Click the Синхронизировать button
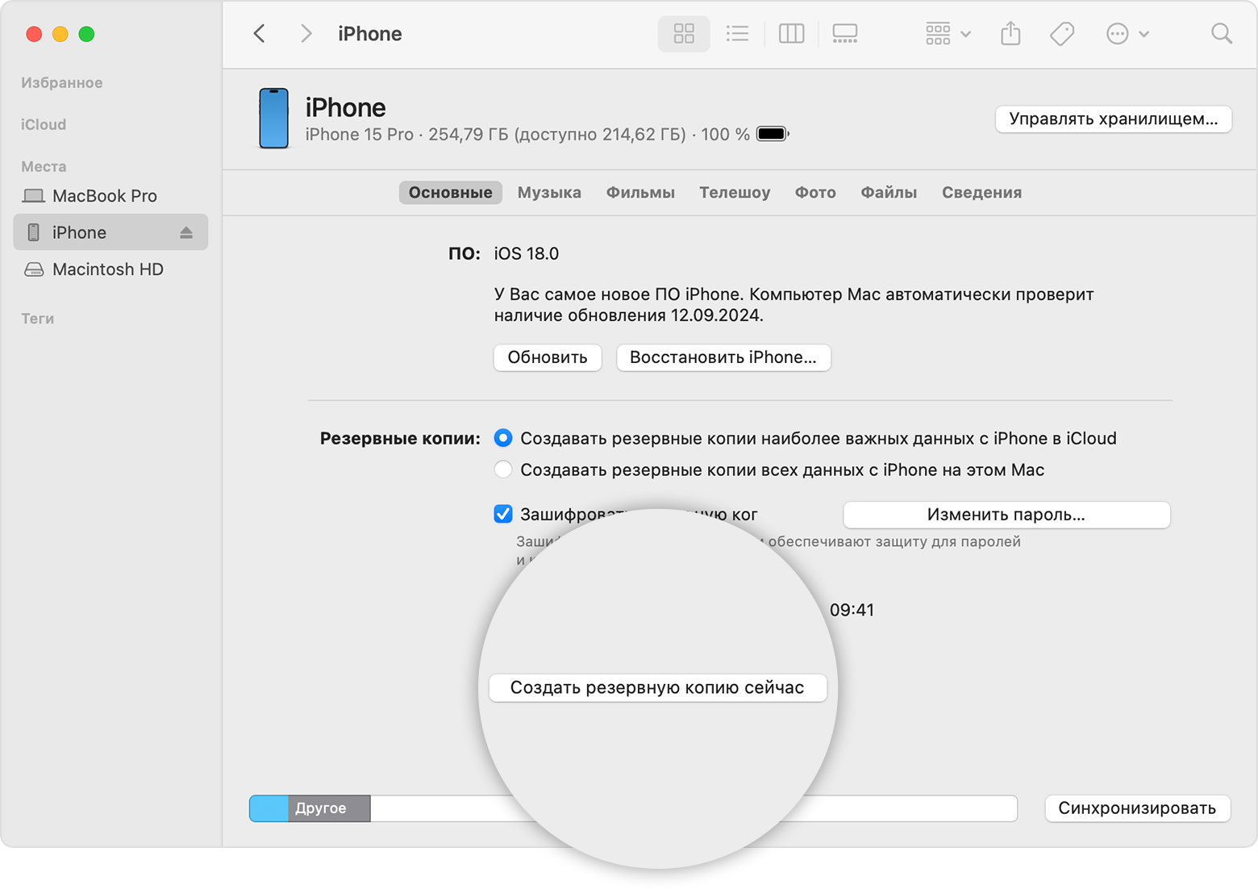The width and height of the screenshot is (1258, 889). [x=1137, y=808]
